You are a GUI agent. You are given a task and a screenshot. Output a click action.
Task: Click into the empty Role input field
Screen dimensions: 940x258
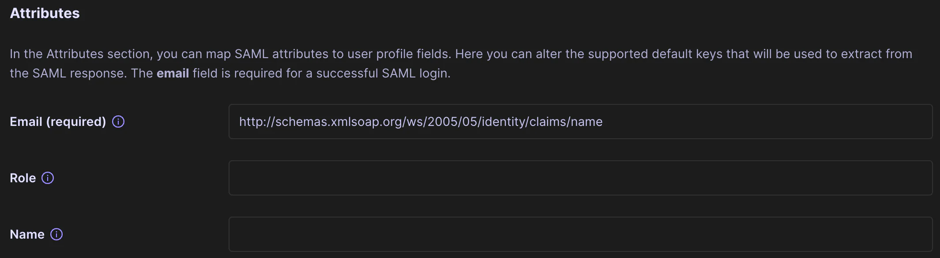[580, 178]
